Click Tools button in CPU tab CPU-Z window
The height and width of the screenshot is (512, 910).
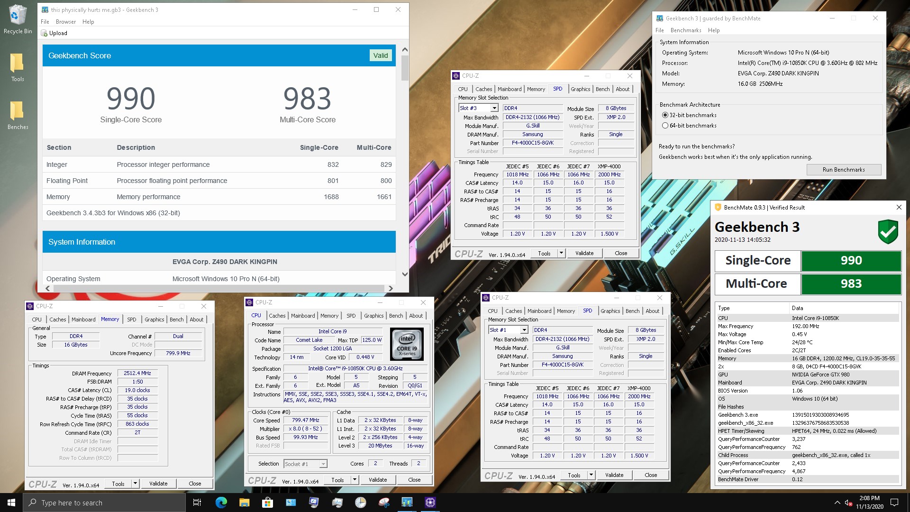[x=337, y=480]
